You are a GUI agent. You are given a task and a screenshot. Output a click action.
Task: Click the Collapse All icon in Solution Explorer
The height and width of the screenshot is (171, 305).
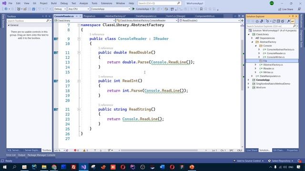tap(278, 21)
